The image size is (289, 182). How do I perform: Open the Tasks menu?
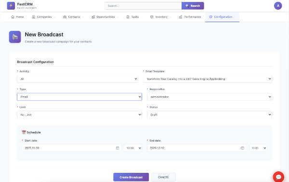pos(134,17)
